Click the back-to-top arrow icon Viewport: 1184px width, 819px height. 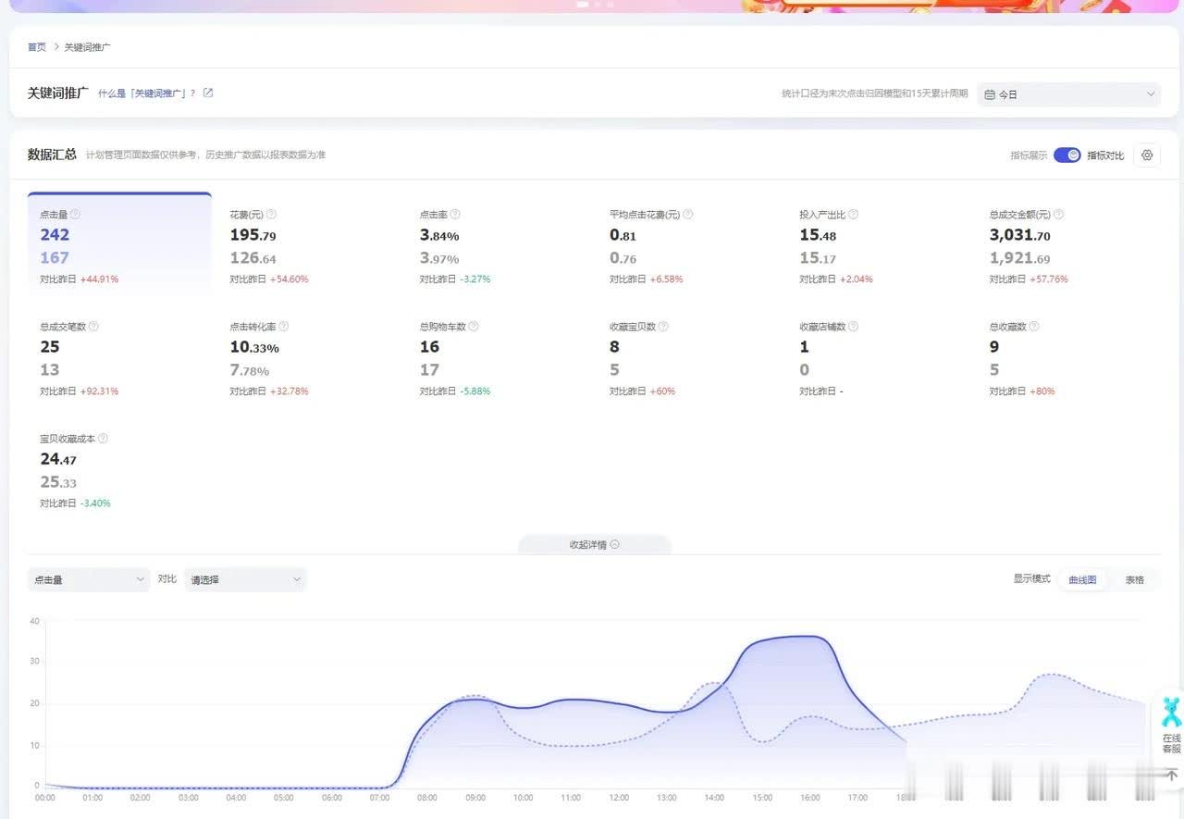[1171, 774]
